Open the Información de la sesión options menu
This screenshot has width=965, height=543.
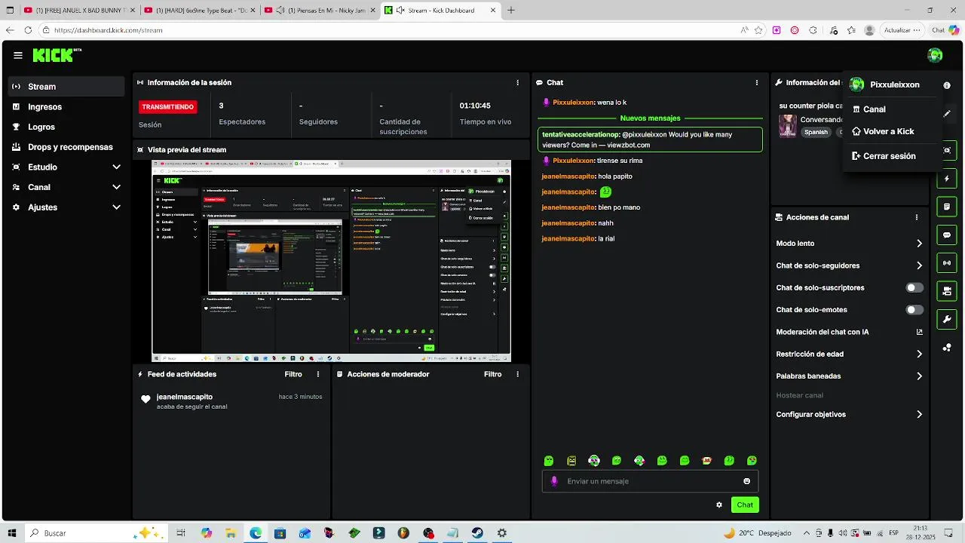tap(517, 82)
